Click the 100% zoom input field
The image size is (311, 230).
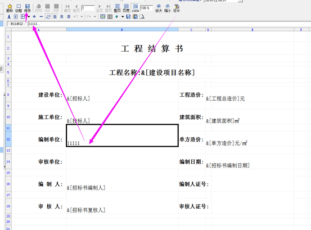146,8
